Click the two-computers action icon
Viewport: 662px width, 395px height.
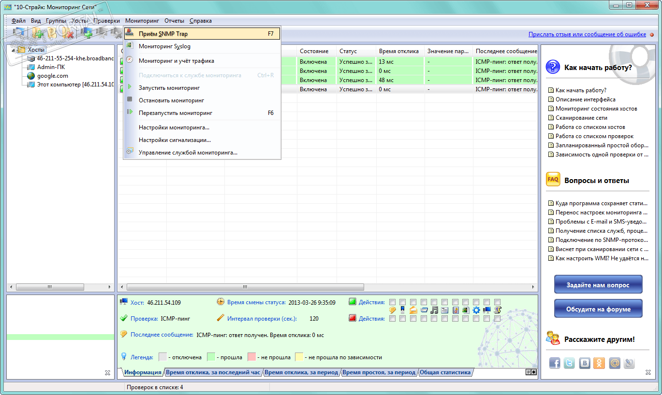[x=487, y=310]
